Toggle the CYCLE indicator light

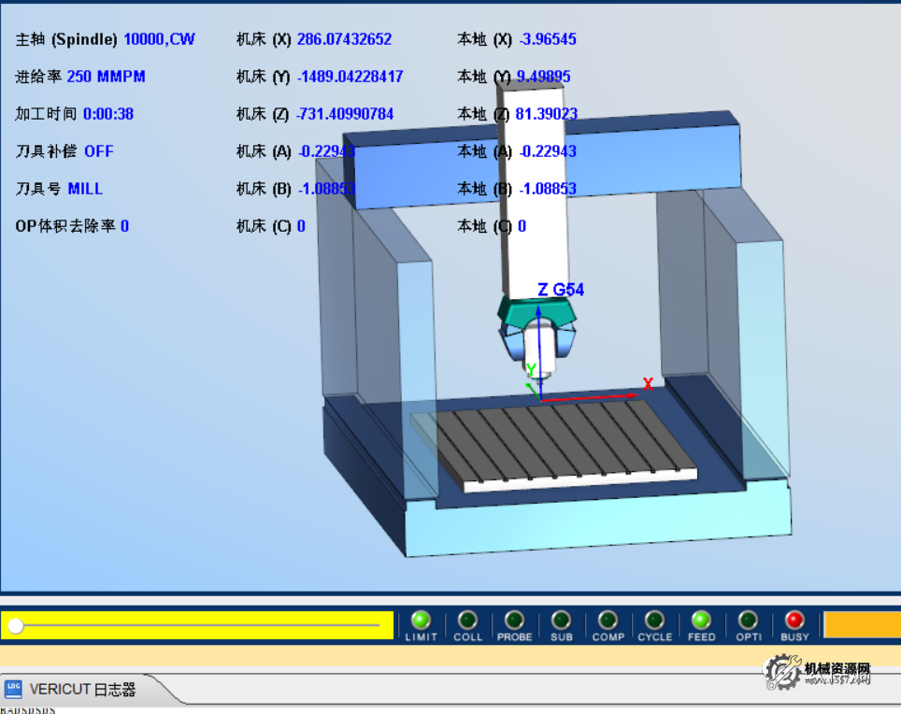(x=654, y=621)
